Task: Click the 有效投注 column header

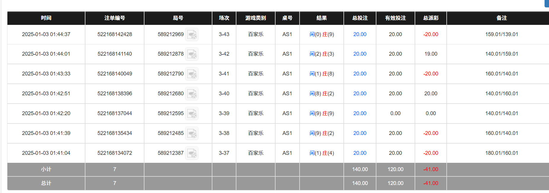Action: (395, 18)
